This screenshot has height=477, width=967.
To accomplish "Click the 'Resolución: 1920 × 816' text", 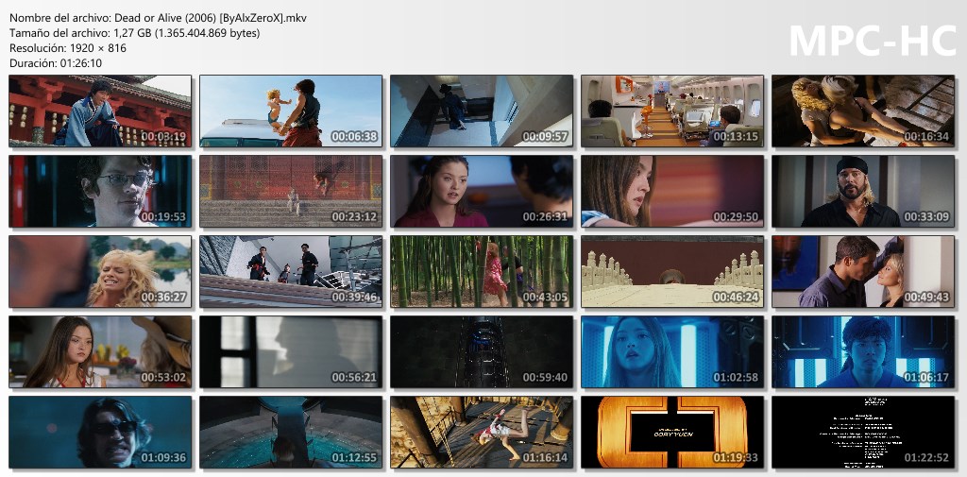I will (x=68, y=47).
